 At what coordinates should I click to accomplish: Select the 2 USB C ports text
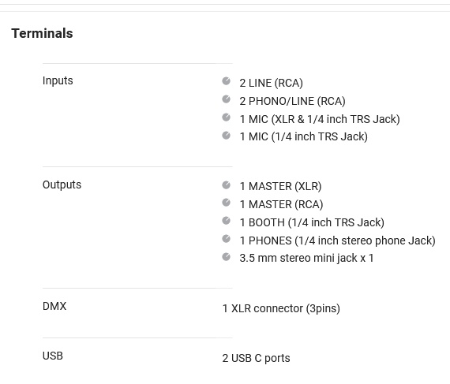pos(257,358)
